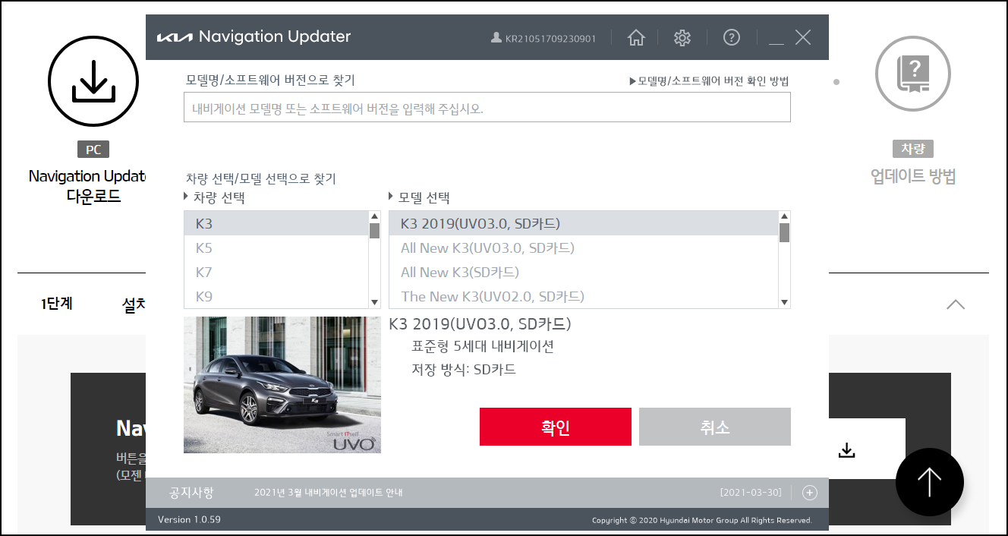Viewport: 1008px width, 536px height.
Task: Click the large download circle icon on webpage
Action: (93, 80)
